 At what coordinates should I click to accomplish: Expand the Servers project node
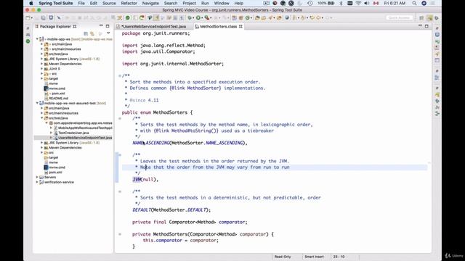click(x=37, y=177)
